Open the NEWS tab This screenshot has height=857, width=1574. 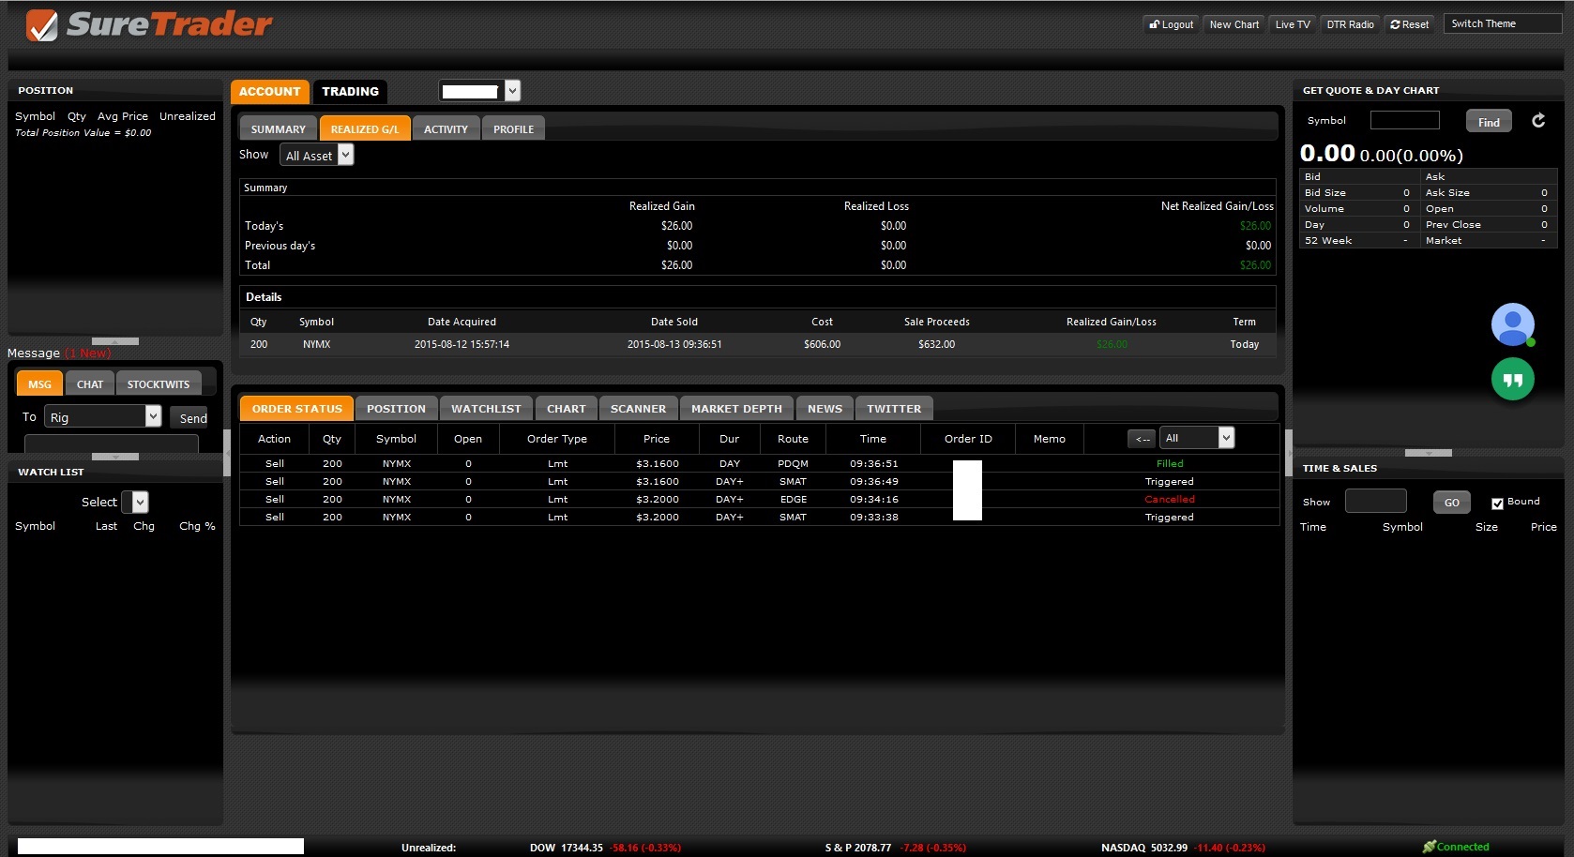click(x=825, y=408)
